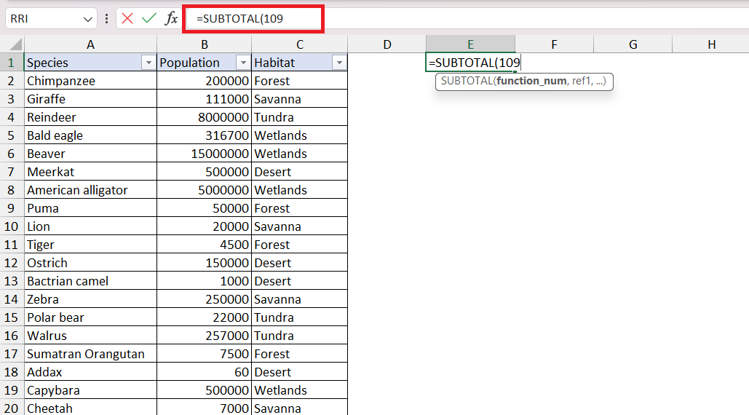Select the Bactrian camel cell
This screenshot has height=415, width=749.
(x=91, y=281)
